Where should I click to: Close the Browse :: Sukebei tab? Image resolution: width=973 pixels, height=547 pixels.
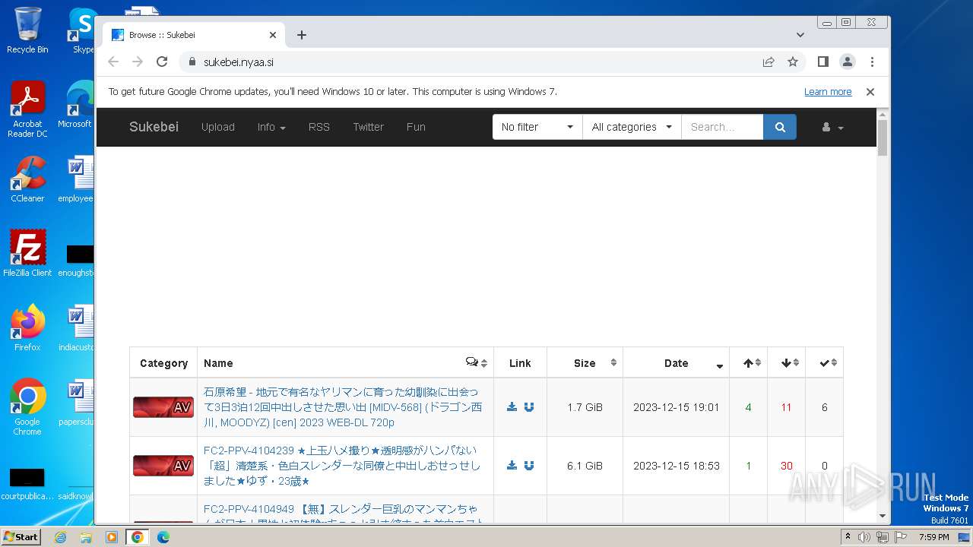click(x=273, y=35)
